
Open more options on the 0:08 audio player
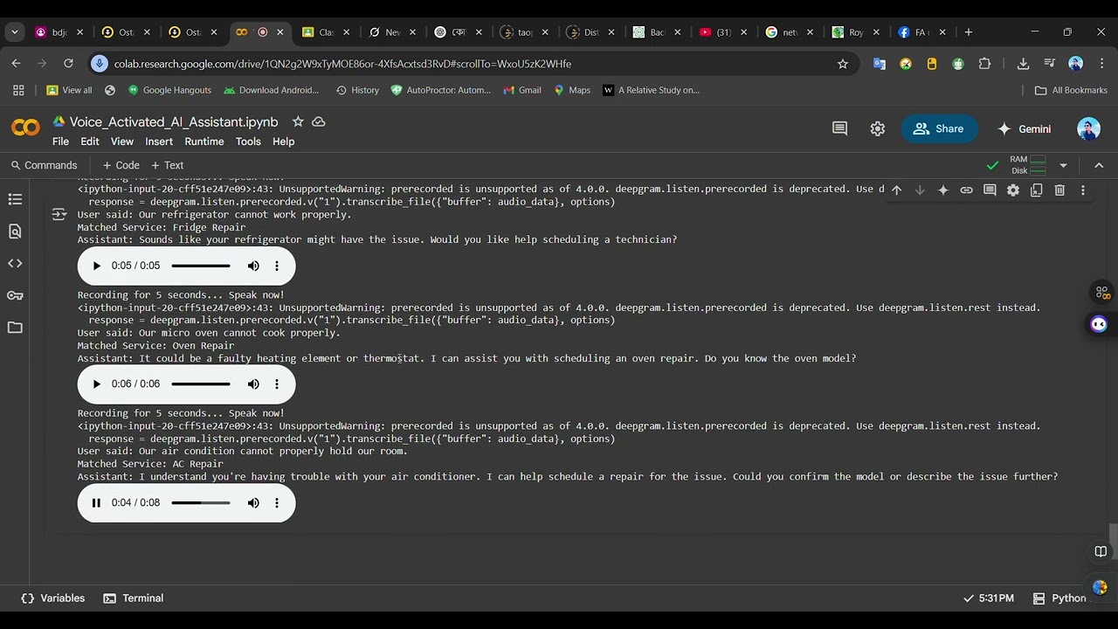[277, 502]
